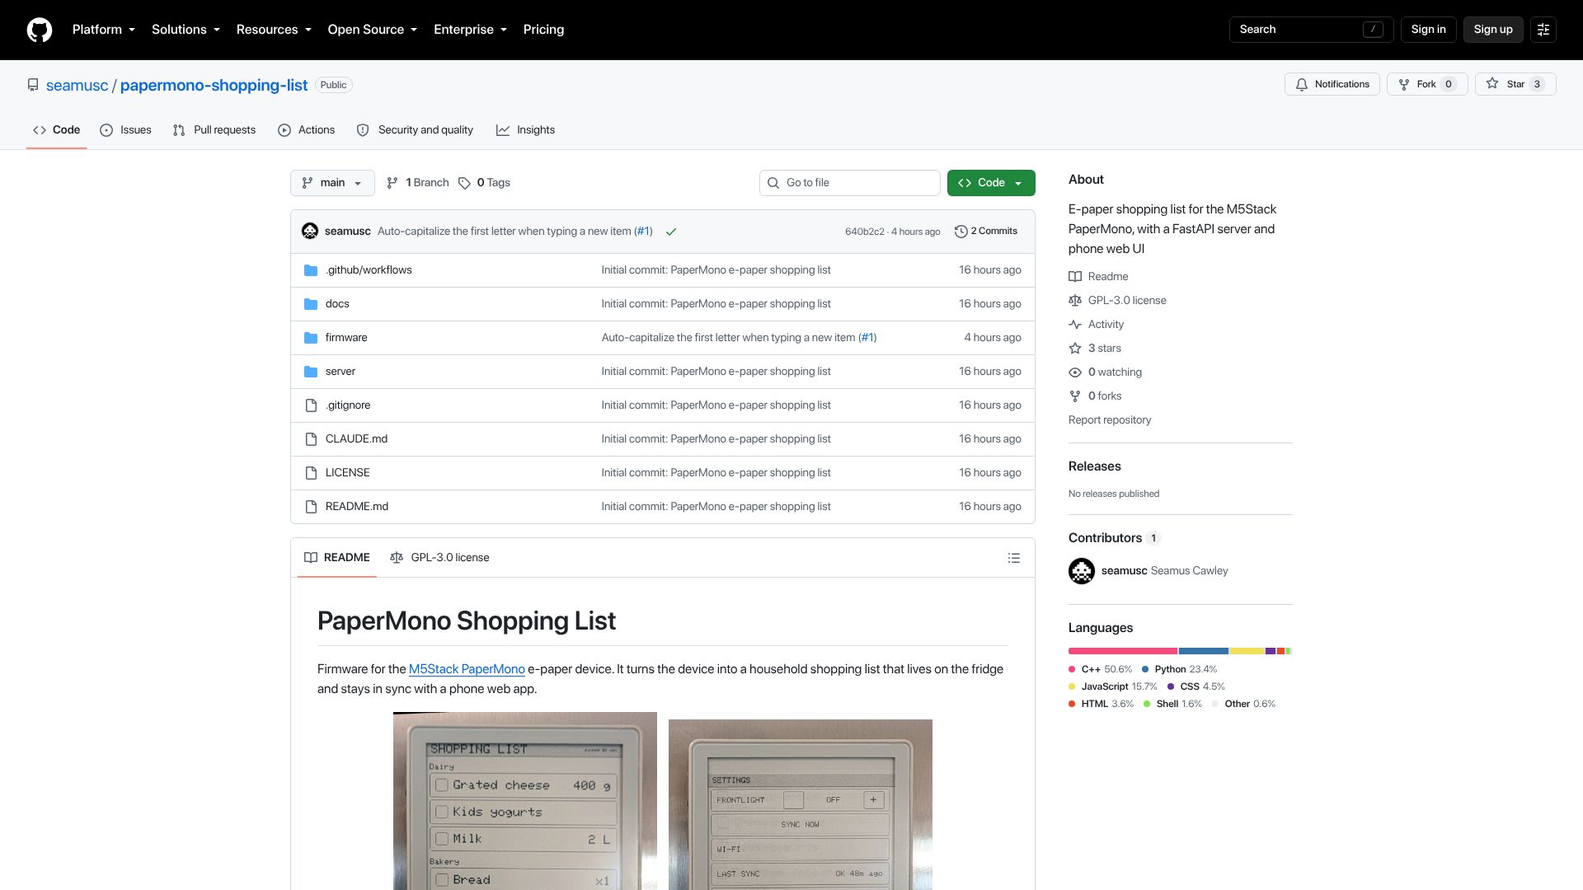Open the 2 Commits history

pyautogui.click(x=986, y=232)
